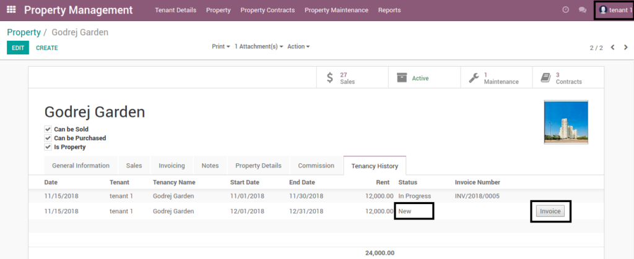Open the Property Contracts menu
The width and height of the screenshot is (634, 259).
(x=267, y=10)
